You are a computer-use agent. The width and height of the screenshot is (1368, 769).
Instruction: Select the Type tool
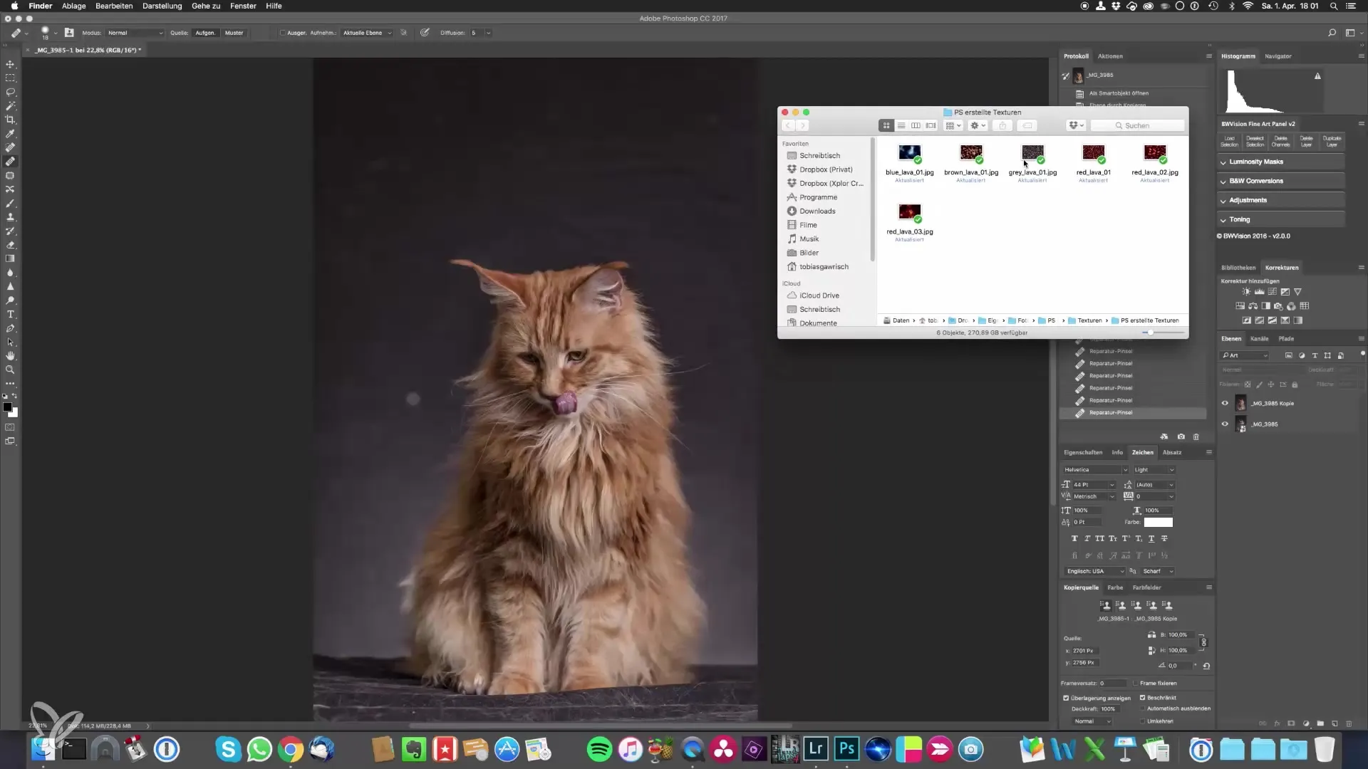10,314
